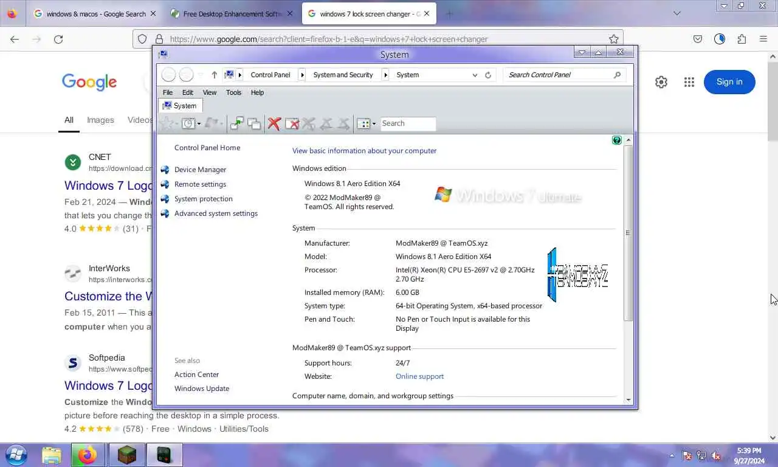This screenshot has height=467, width=778.
Task: Open the views layout dropdown arrow
Action: coord(374,124)
